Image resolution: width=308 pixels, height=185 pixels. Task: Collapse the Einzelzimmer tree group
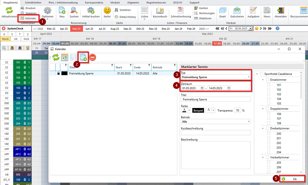263,80
